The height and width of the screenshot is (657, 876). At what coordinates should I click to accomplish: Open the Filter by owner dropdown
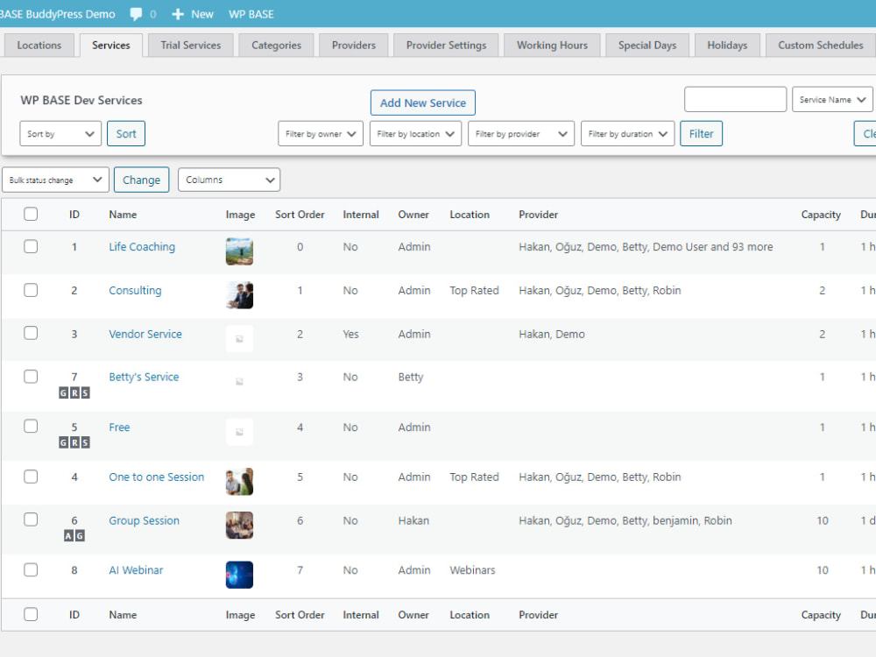(x=321, y=133)
